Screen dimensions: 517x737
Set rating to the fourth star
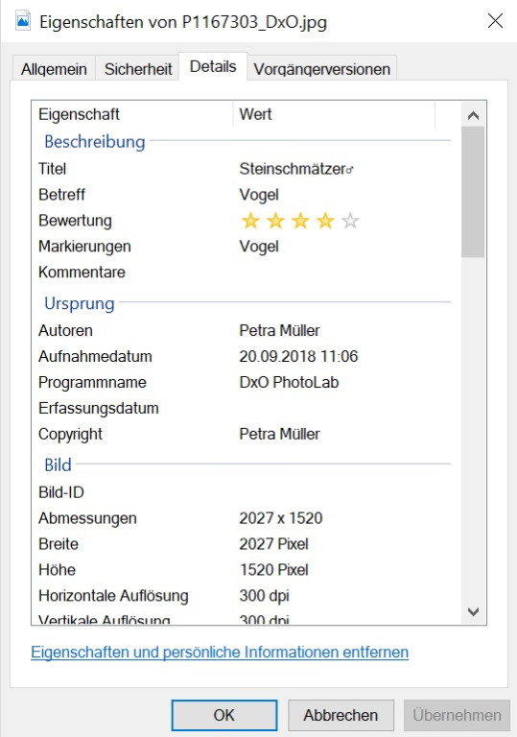[325, 221]
